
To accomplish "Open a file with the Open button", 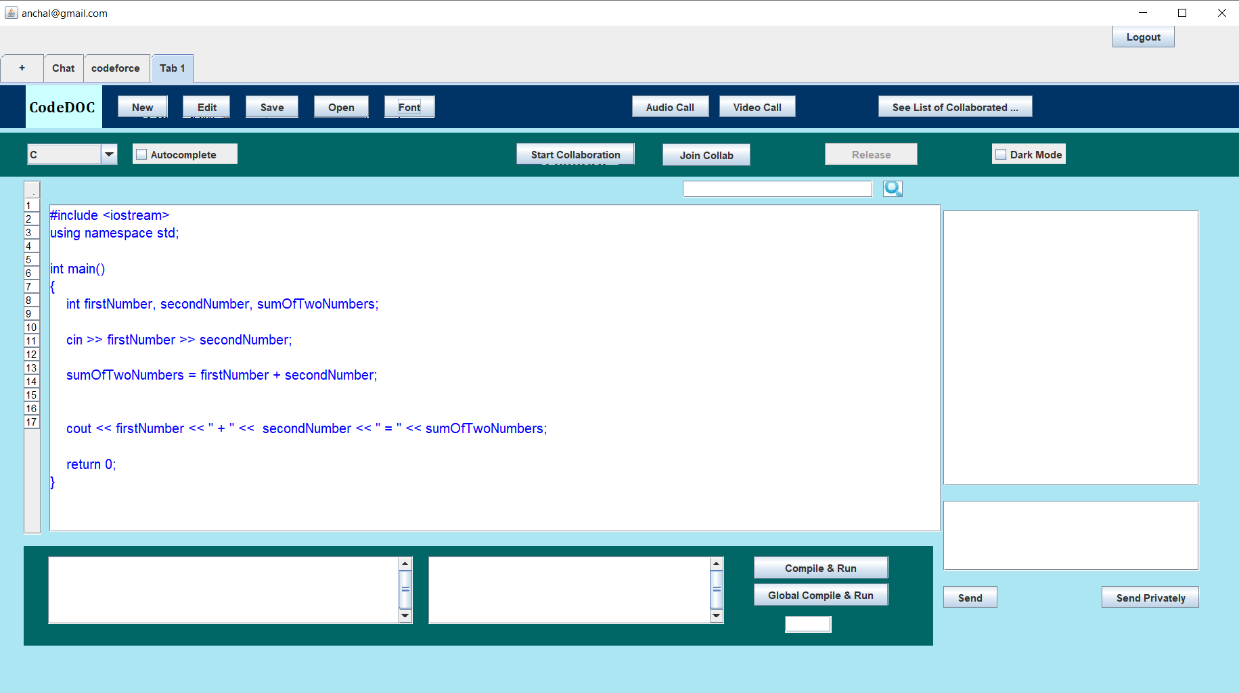I will [341, 107].
